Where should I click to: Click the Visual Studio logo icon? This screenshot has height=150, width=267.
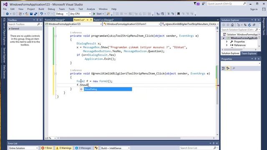tap(5, 4)
